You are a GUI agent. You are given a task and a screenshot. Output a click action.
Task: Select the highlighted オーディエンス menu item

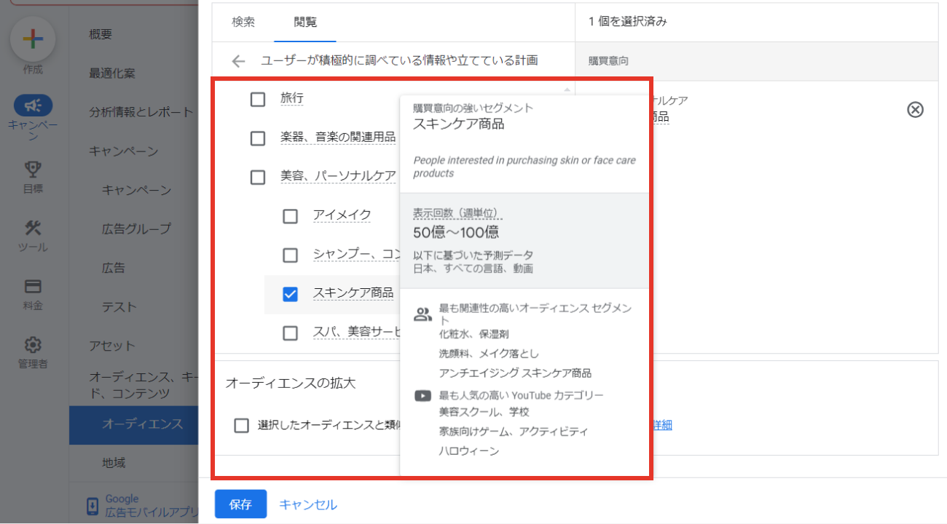133,424
